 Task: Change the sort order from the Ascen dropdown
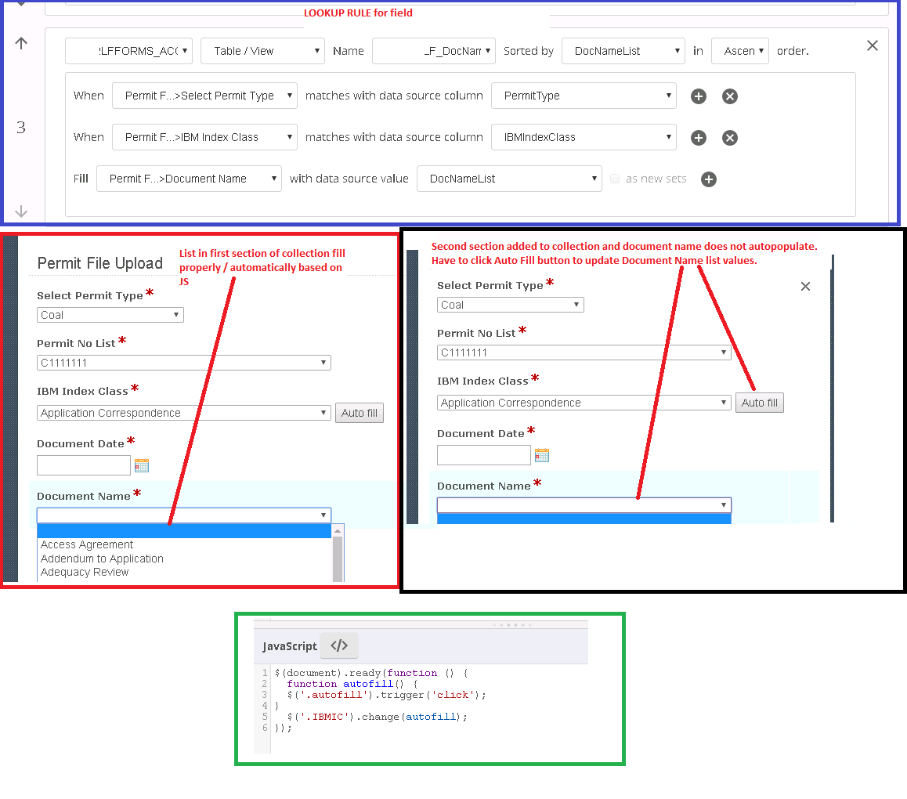[x=739, y=51]
